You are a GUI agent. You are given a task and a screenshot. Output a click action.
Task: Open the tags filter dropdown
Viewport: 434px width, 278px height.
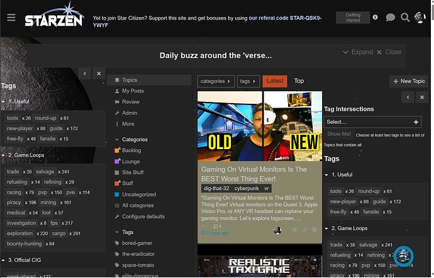[x=248, y=81]
